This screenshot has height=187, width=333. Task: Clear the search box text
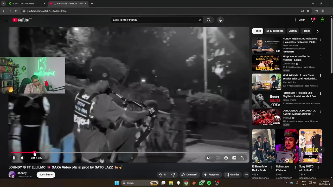point(200,20)
